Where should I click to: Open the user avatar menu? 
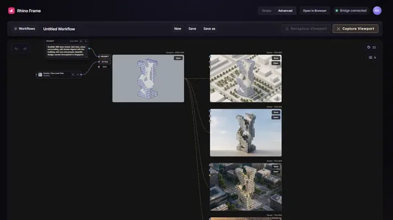pos(377,11)
